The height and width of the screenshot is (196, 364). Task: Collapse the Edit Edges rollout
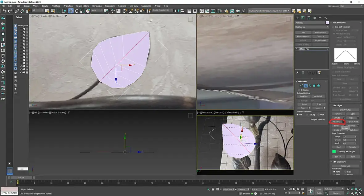337,105
